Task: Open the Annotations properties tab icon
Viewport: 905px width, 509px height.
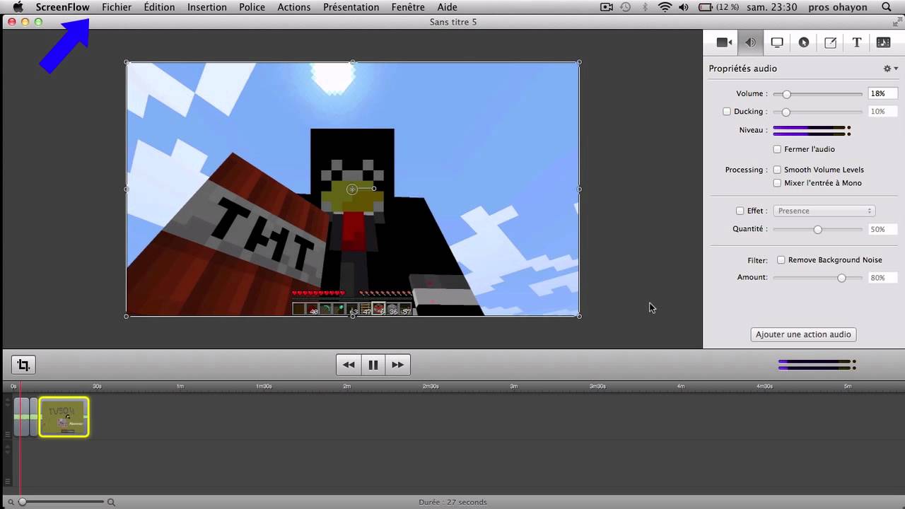Action: [x=831, y=42]
